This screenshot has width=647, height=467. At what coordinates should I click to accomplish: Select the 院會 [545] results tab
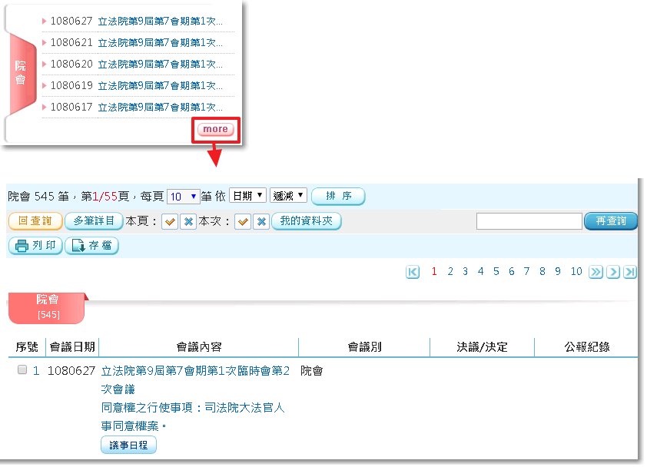point(48,306)
